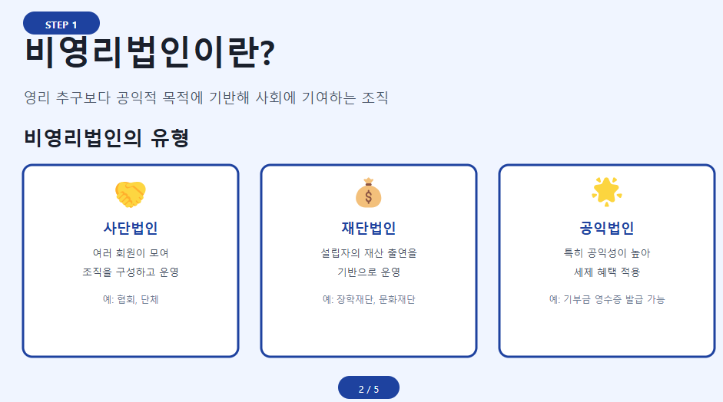Viewport: 723px width, 402px height.
Task: Click the handshake icon in 사단법인 card
Action: point(131,193)
